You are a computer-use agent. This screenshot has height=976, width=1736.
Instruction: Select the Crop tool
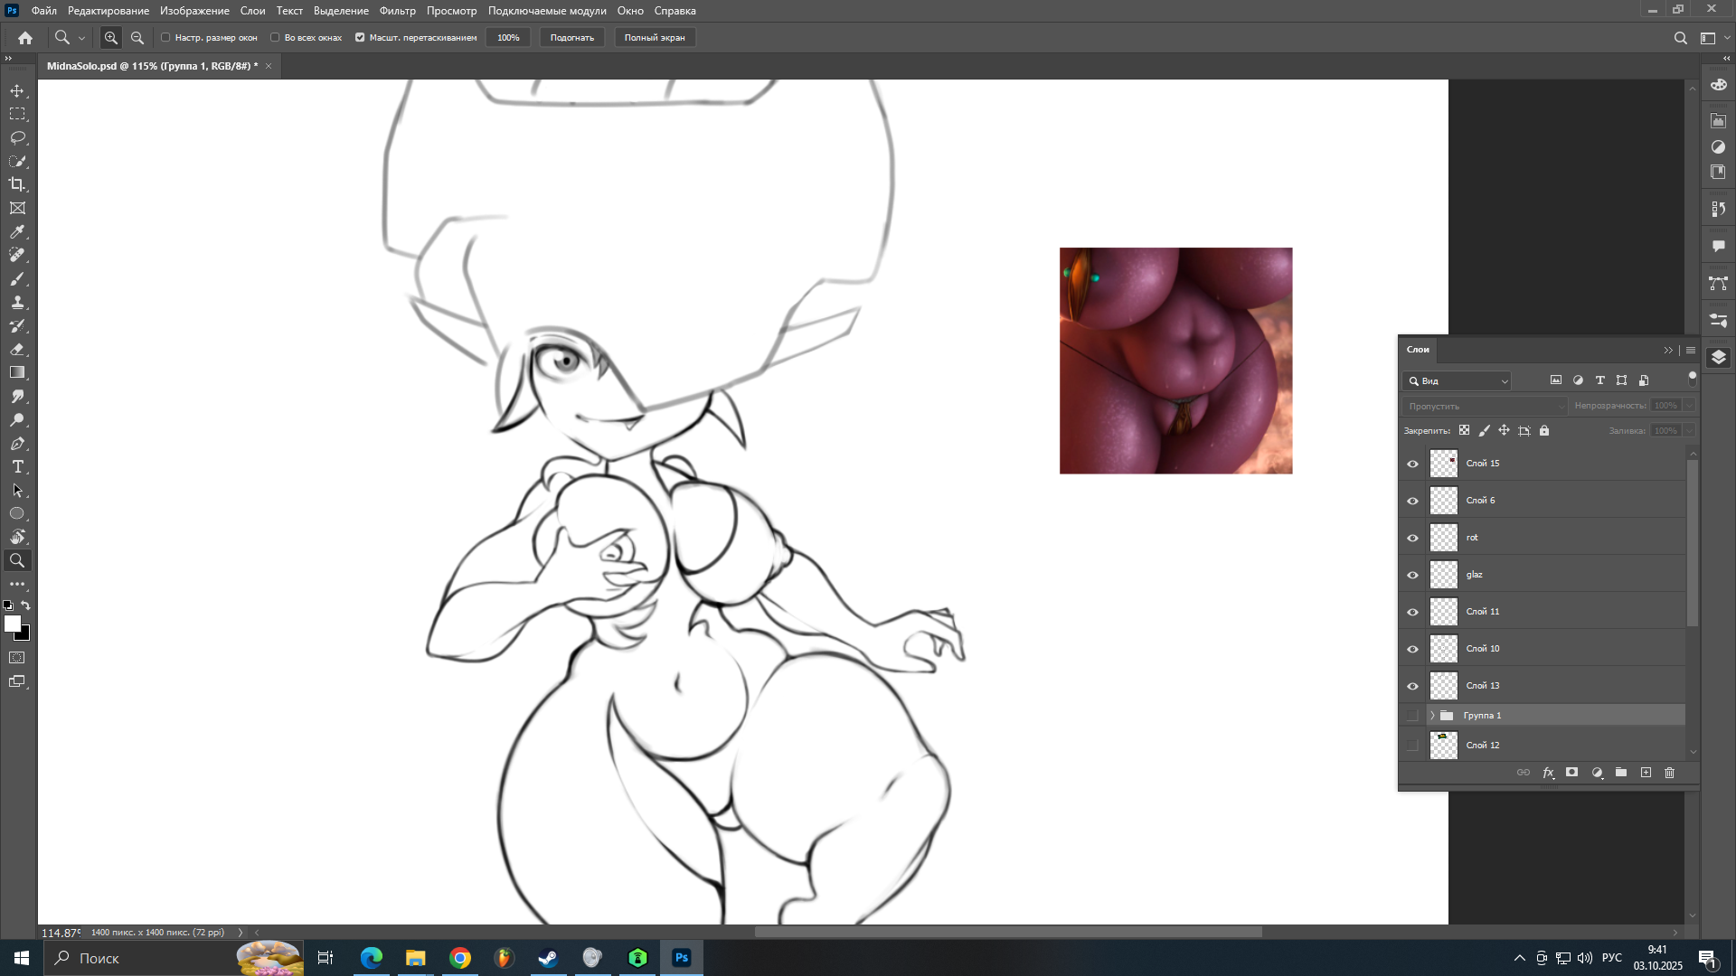[x=17, y=184]
